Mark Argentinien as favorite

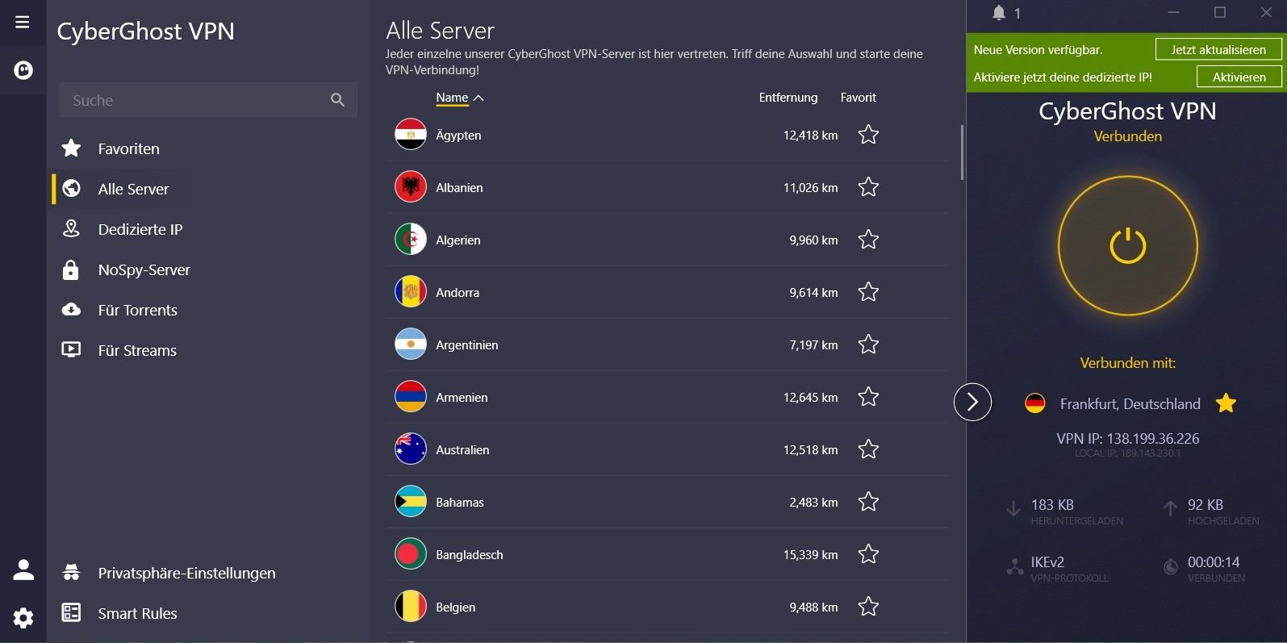868,344
